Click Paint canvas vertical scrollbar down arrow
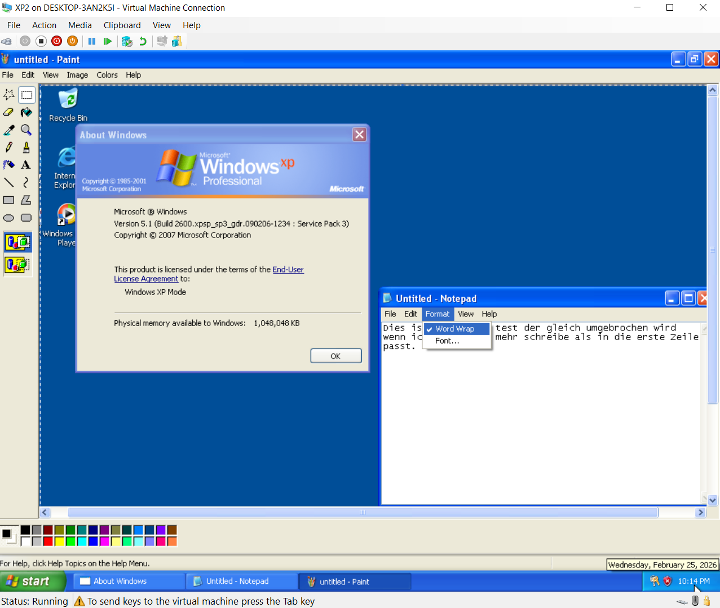Screen dimensions: 720x608 (x=713, y=500)
